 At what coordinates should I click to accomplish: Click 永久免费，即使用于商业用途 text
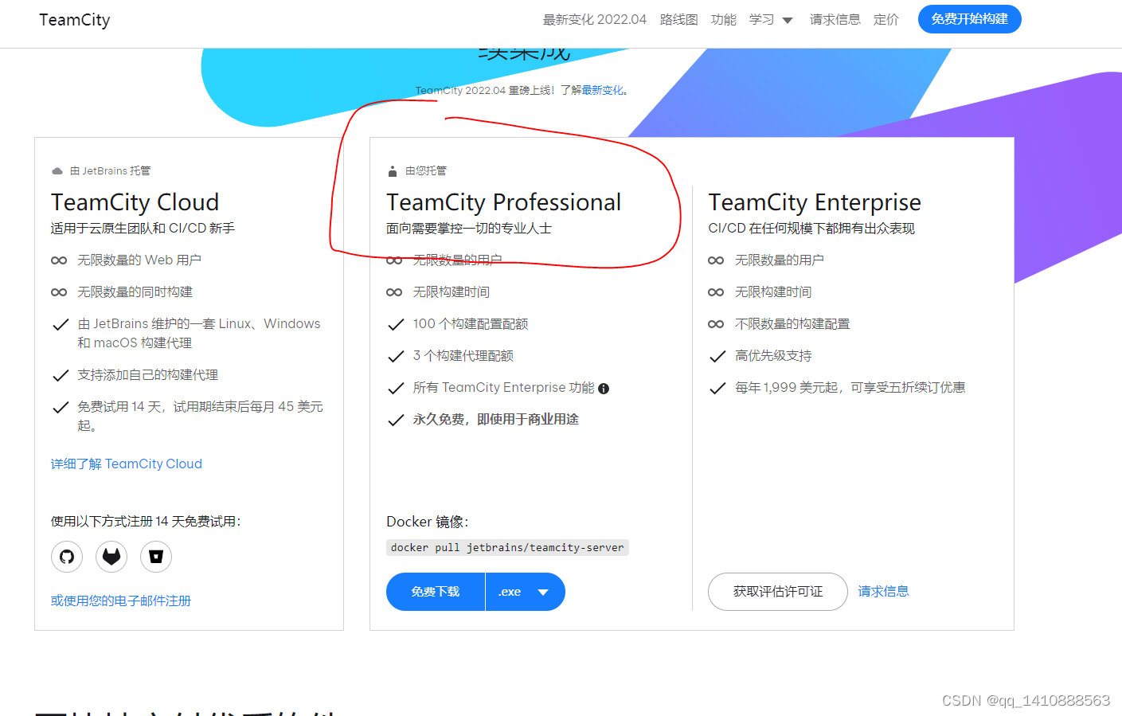pyautogui.click(x=496, y=420)
